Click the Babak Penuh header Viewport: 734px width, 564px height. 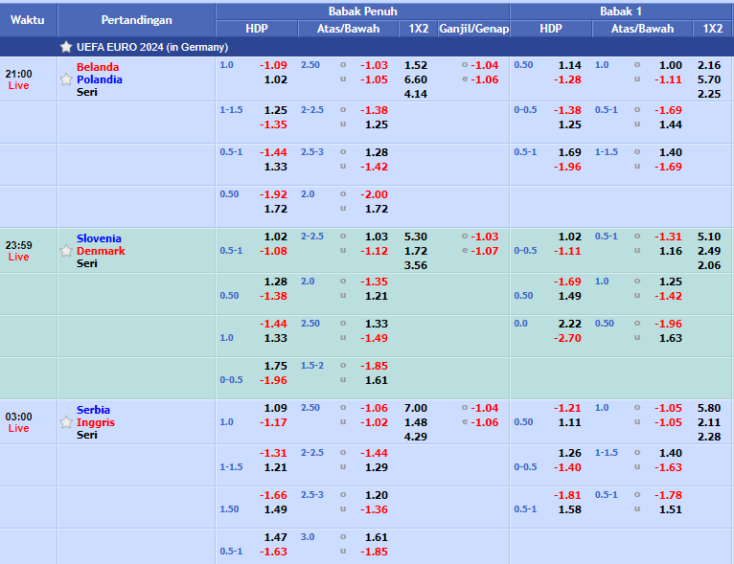(362, 11)
